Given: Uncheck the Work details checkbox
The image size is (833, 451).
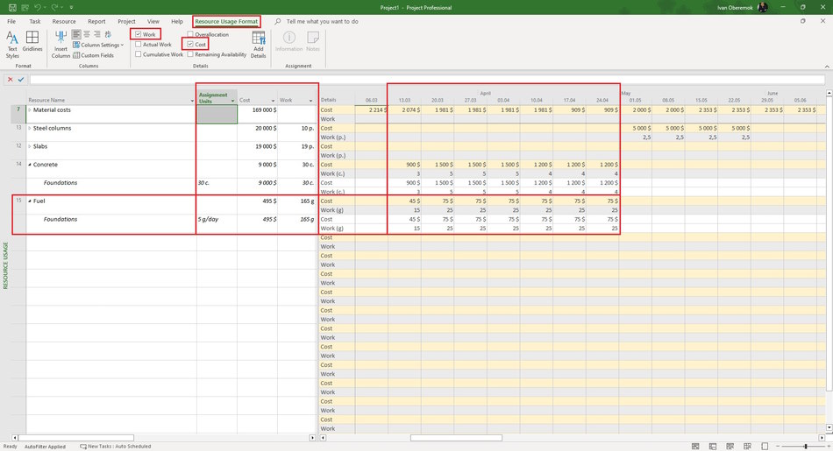Looking at the screenshot, I should 139,34.
